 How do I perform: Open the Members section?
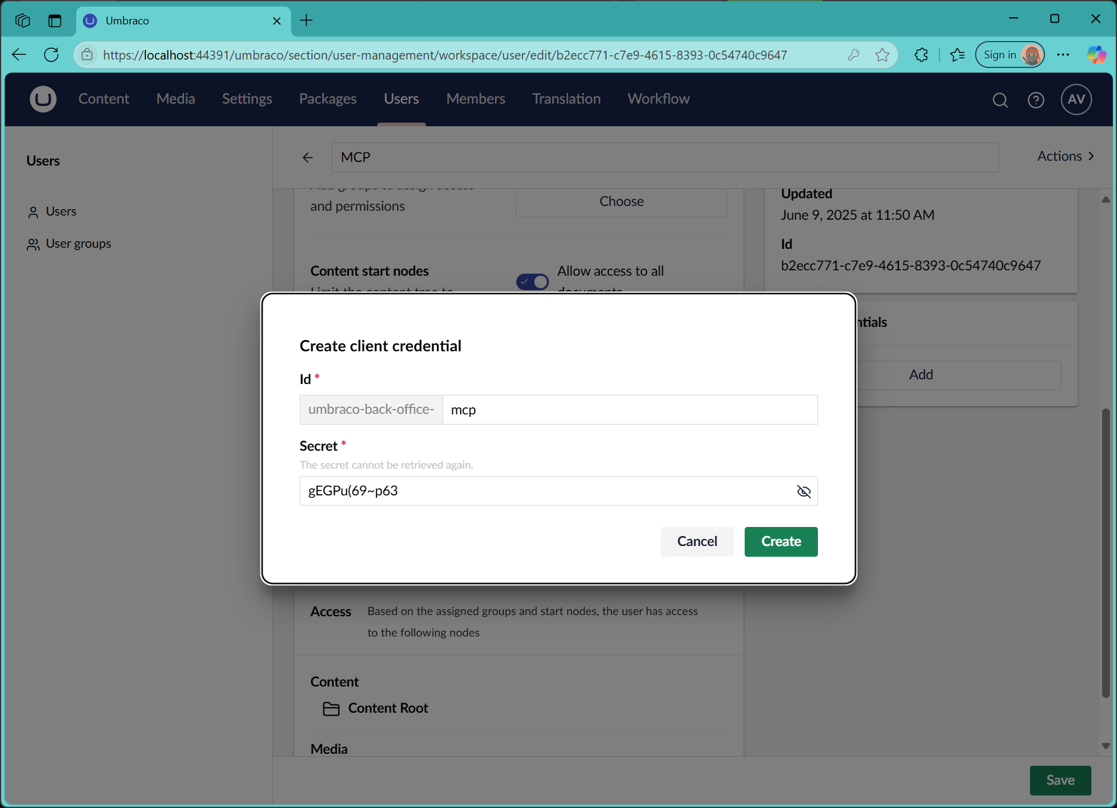[475, 99]
